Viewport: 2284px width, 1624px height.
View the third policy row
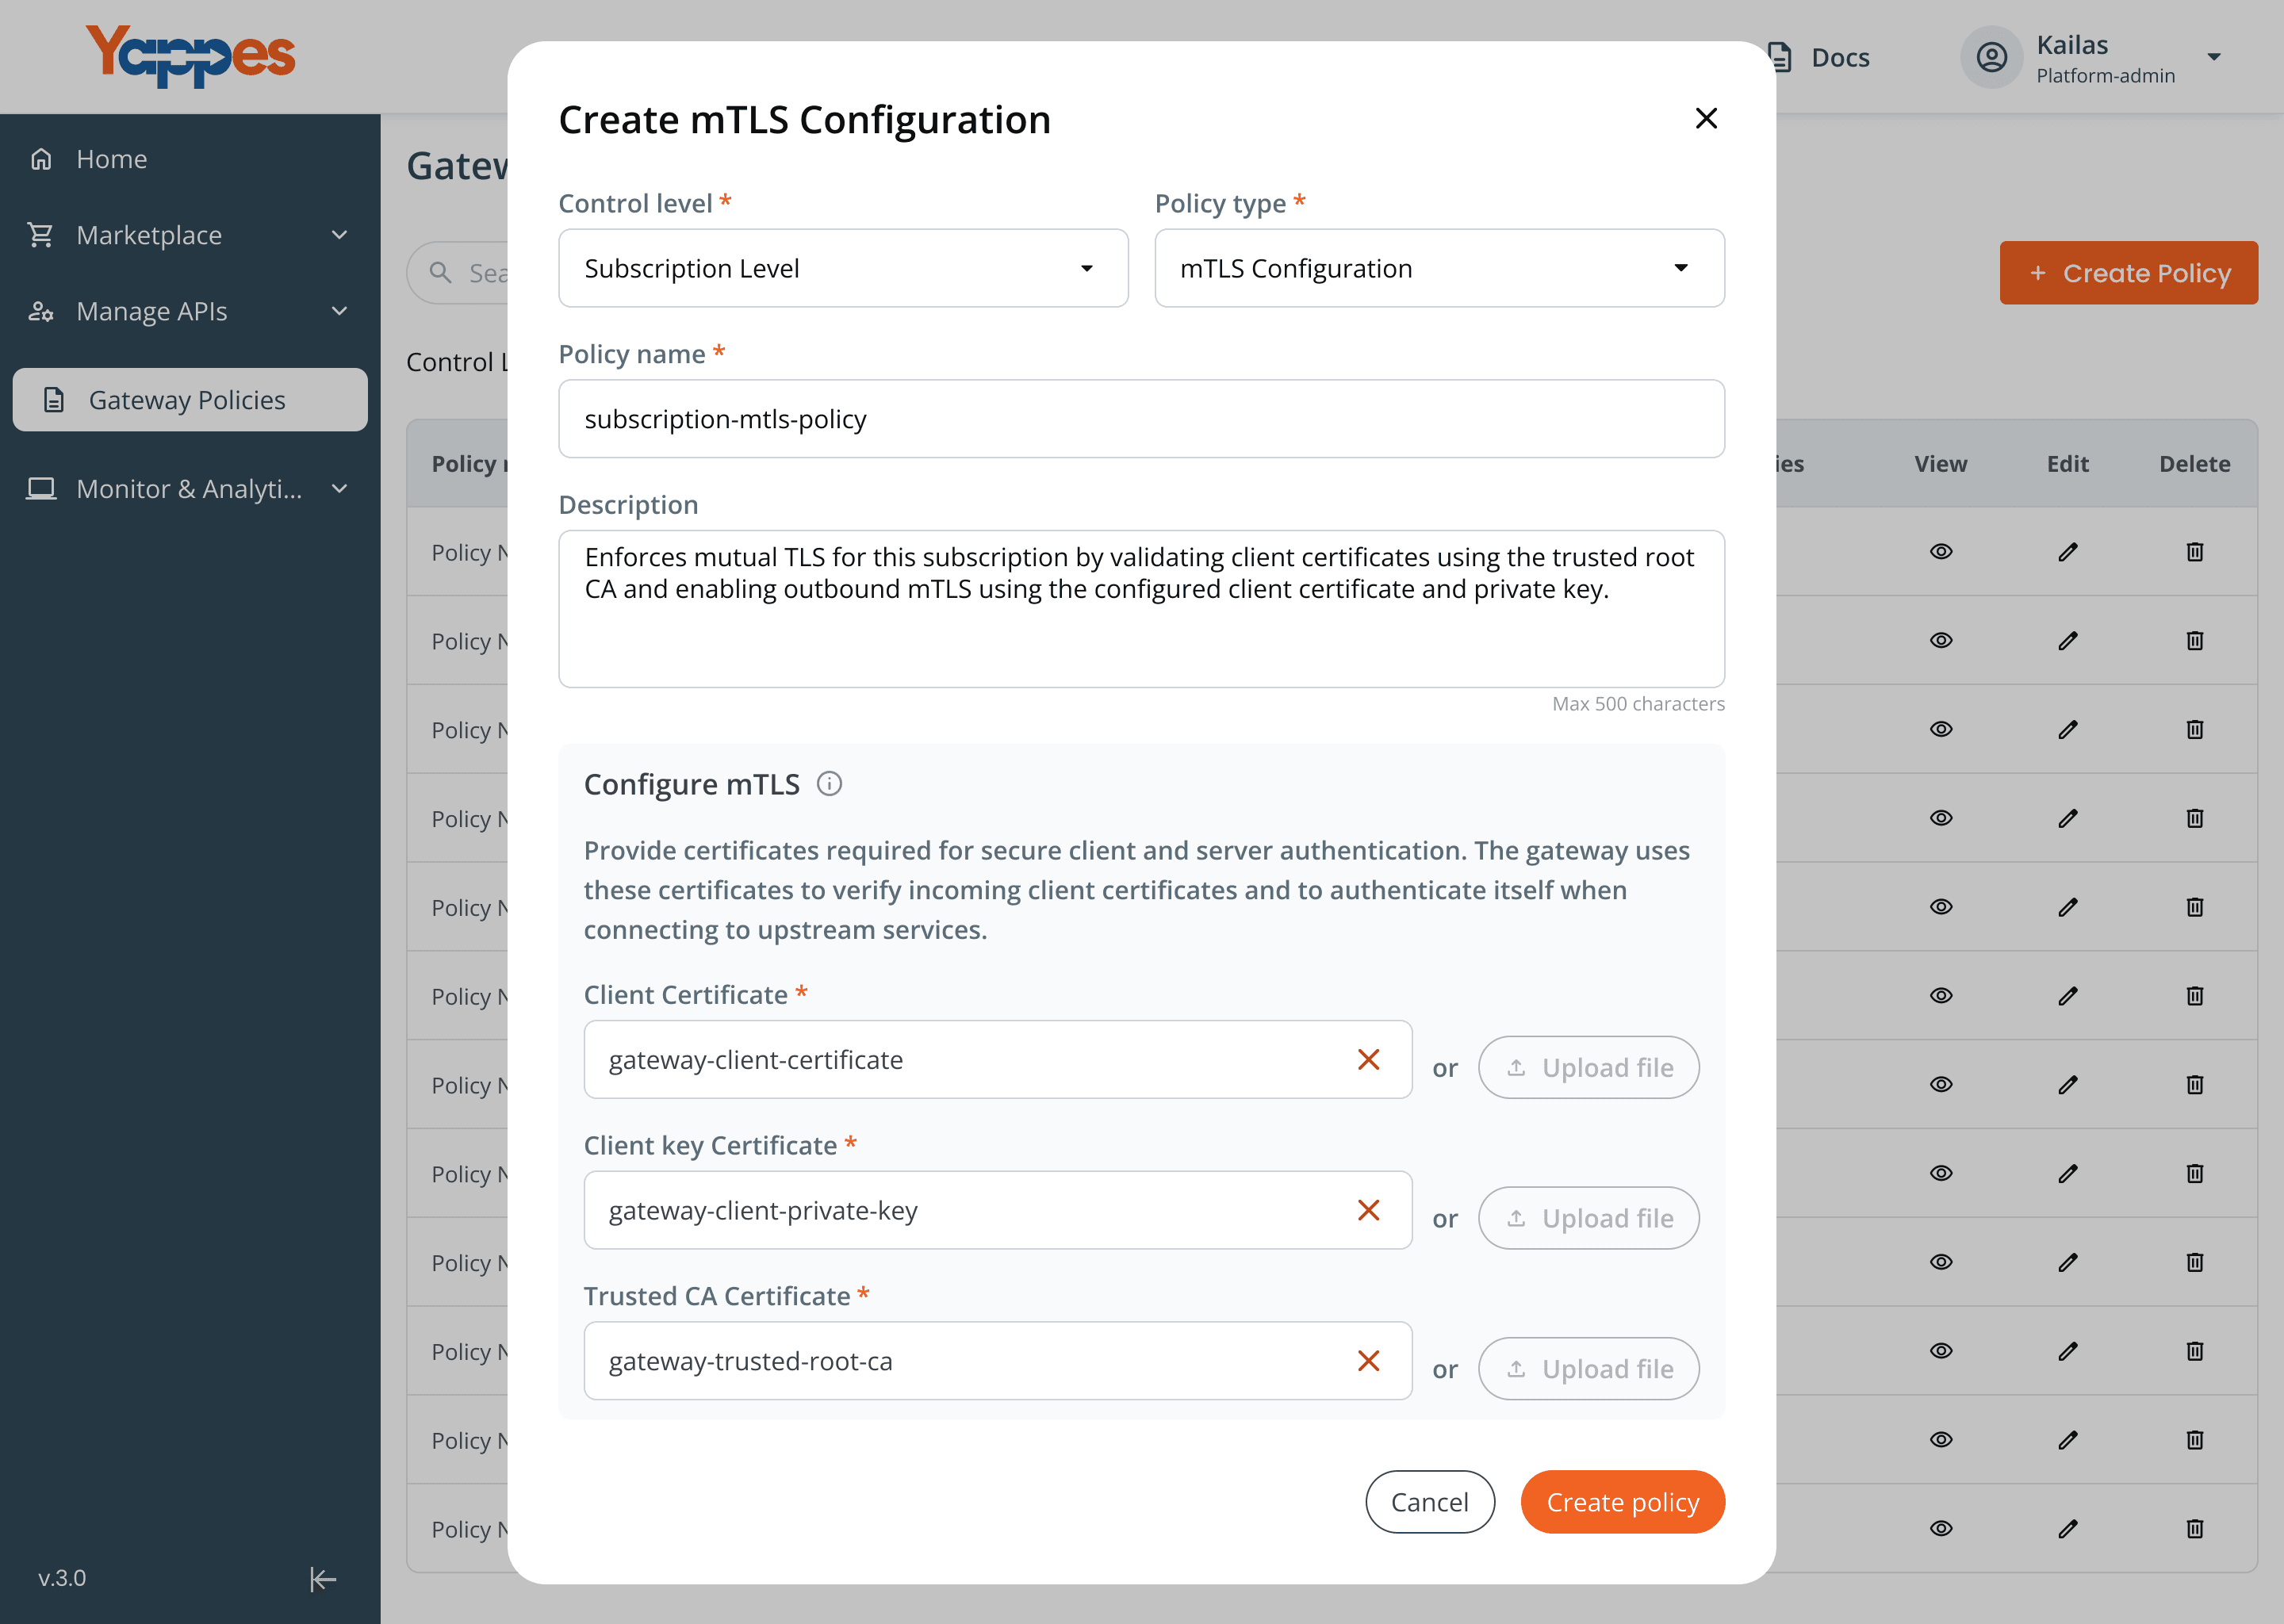click(1941, 729)
